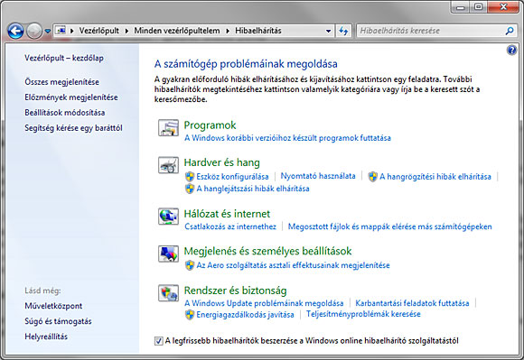
Task: Open Nyomtató használata troubleshooter
Action: pos(318,176)
